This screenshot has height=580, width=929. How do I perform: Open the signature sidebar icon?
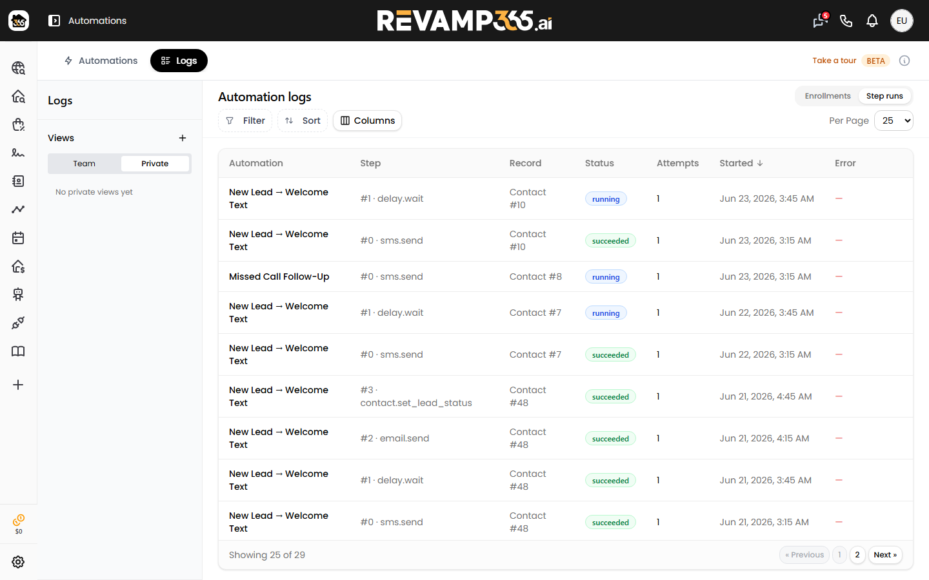click(18, 153)
